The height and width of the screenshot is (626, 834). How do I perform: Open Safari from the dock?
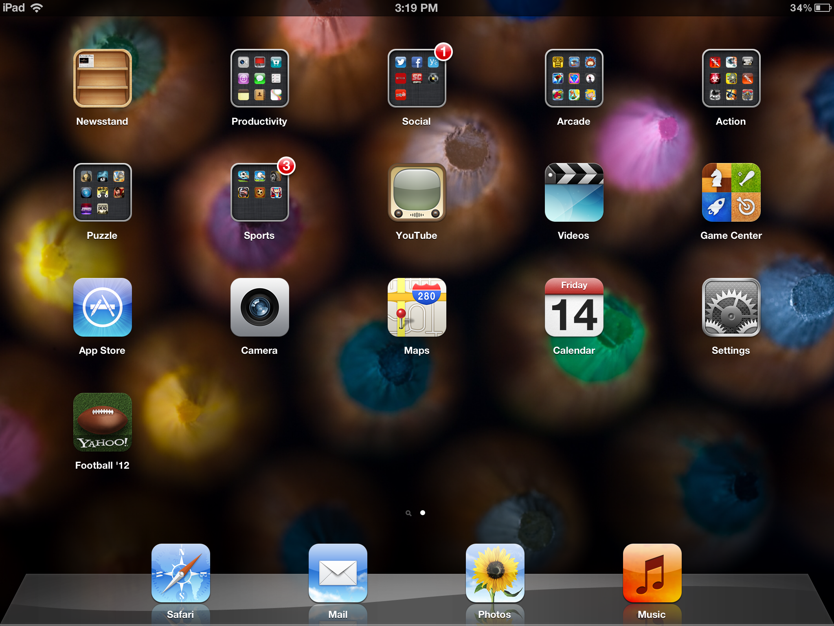coord(181,573)
